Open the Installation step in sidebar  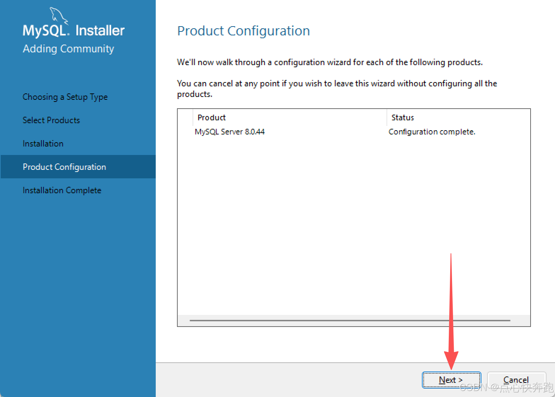(43, 144)
